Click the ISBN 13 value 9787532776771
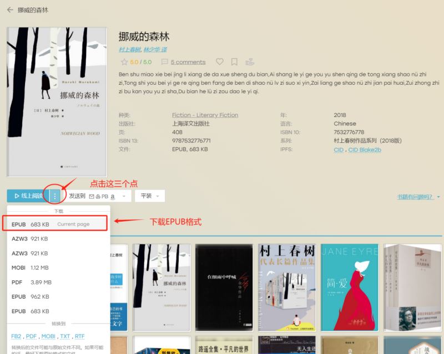Screen dimensions: 444x354 point(191,141)
